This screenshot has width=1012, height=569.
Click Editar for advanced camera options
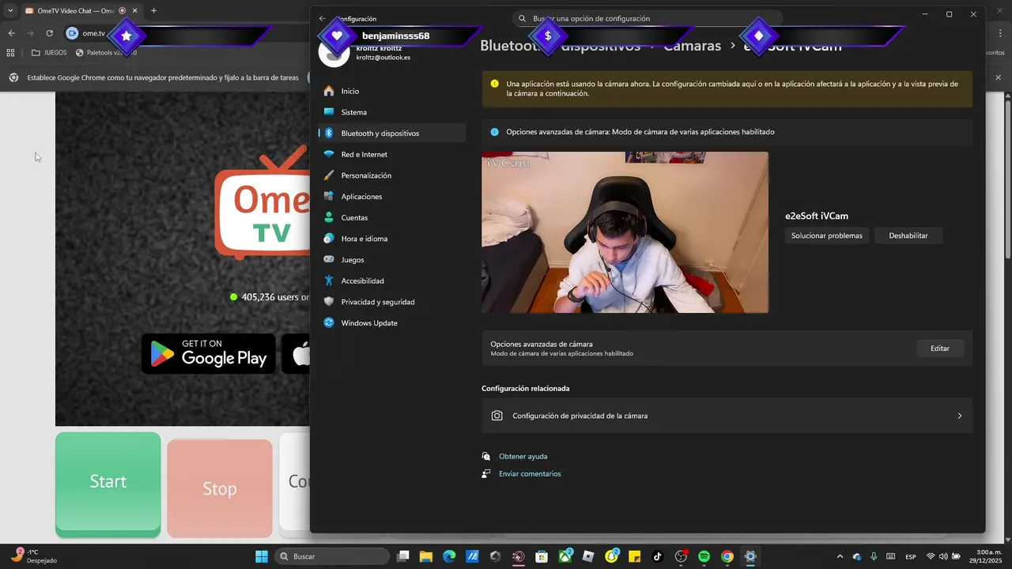940,348
